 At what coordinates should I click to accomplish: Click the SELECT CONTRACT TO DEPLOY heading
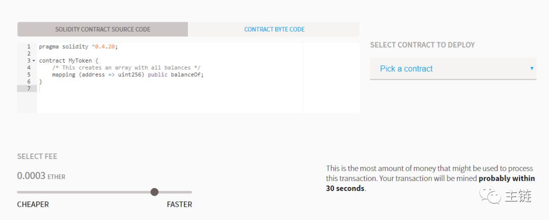(422, 45)
